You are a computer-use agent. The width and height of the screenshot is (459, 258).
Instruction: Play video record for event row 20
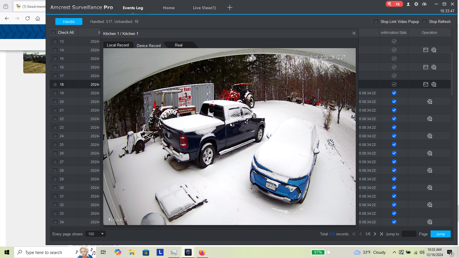tap(429, 101)
